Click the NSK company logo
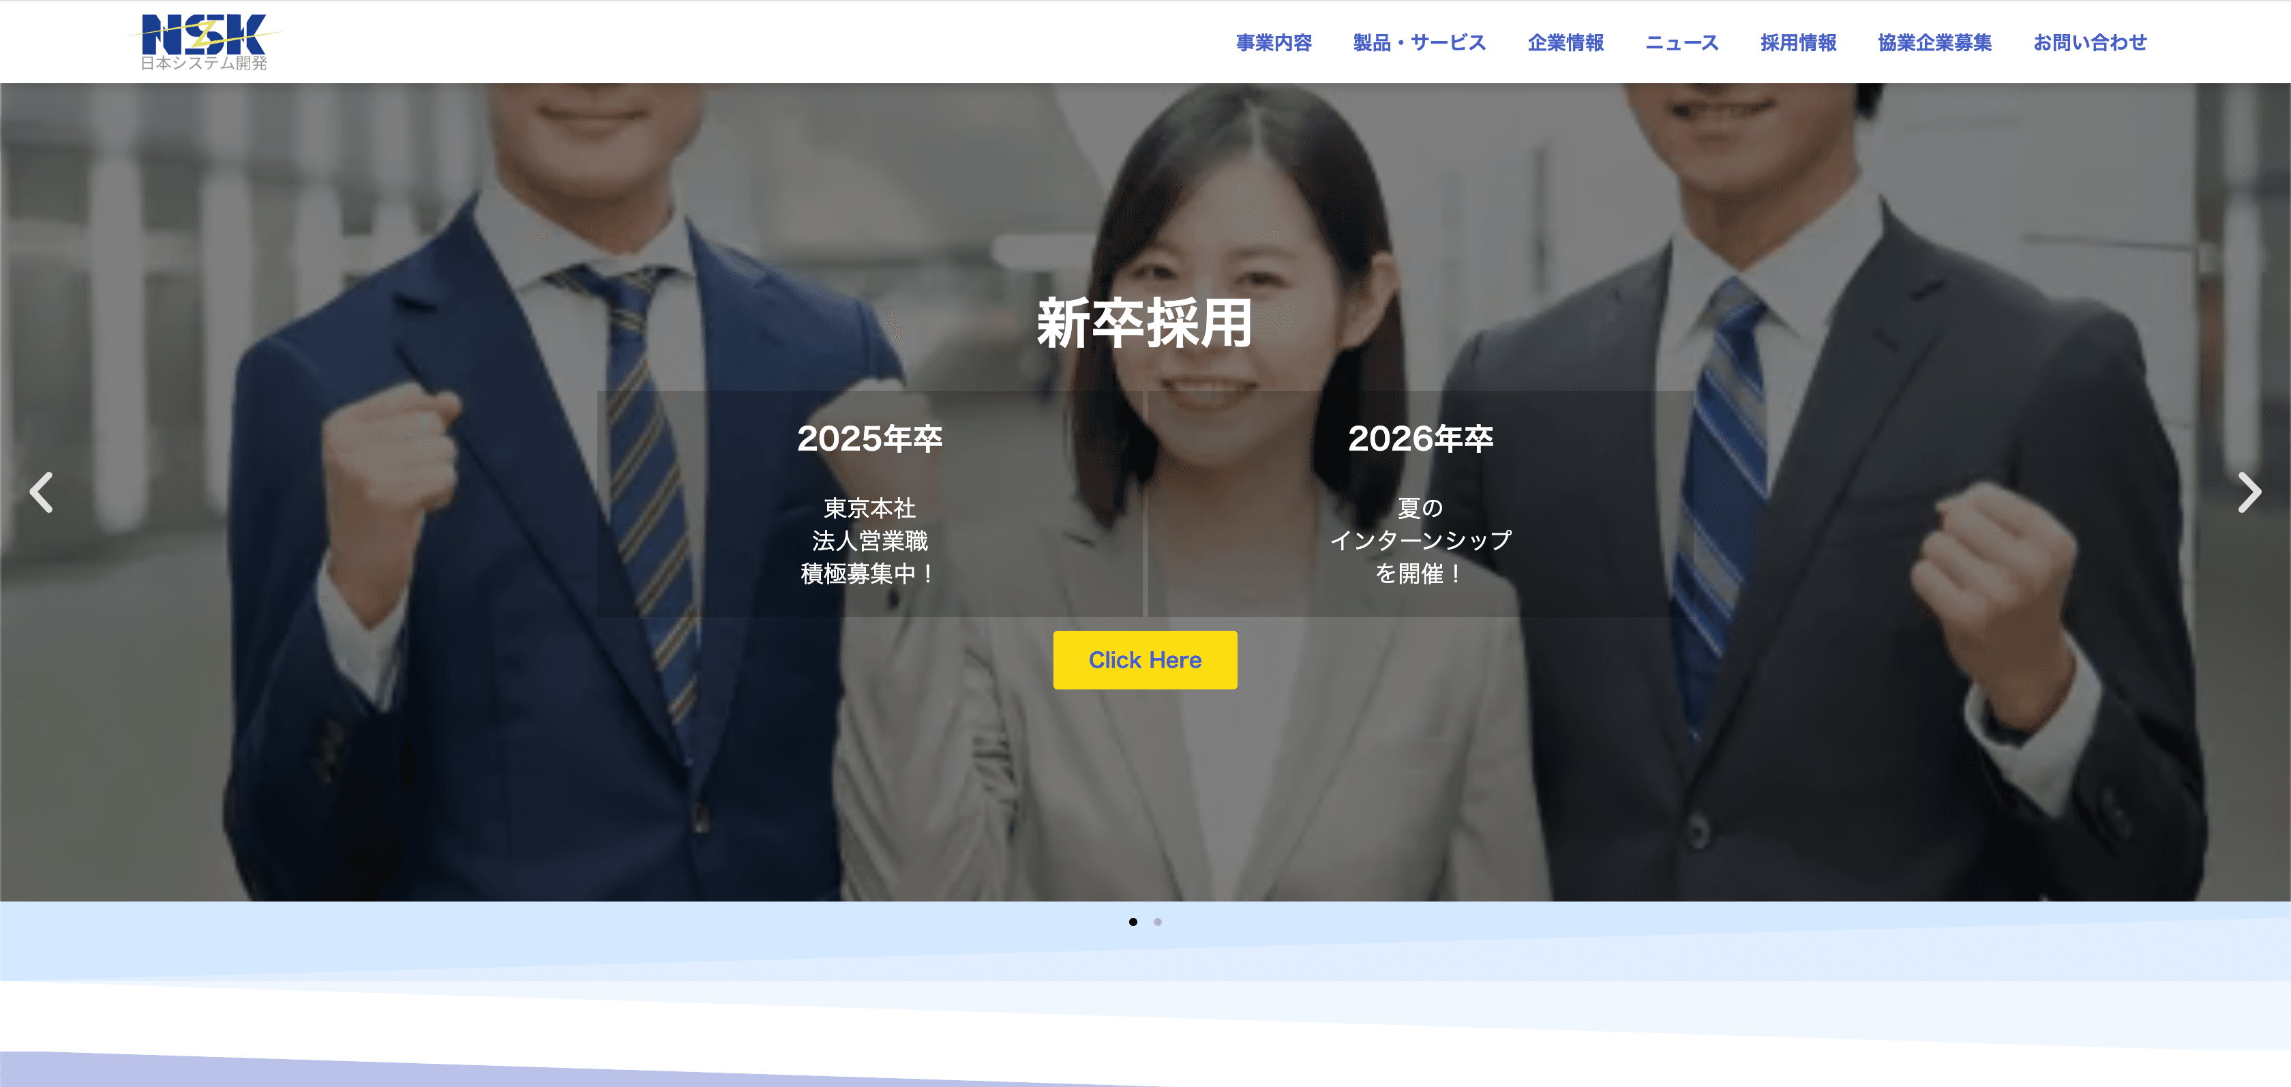Viewport: 2291px width, 1087px height. (x=204, y=34)
